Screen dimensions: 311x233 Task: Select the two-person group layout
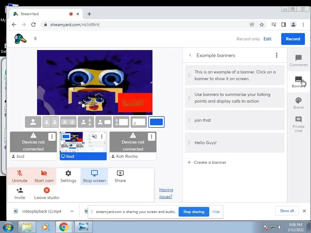(x=68, y=122)
